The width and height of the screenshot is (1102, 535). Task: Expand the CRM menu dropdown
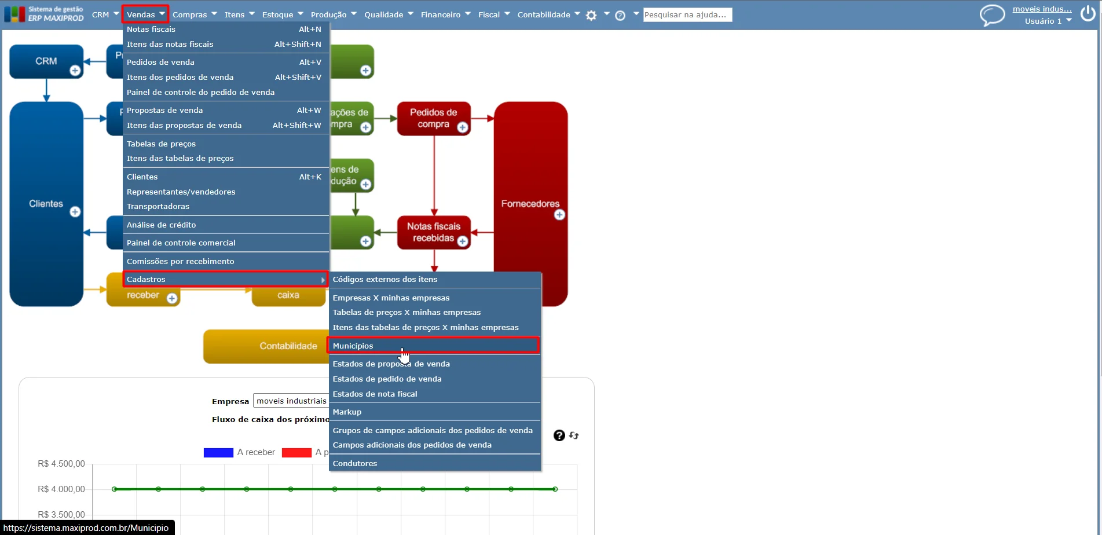point(105,14)
